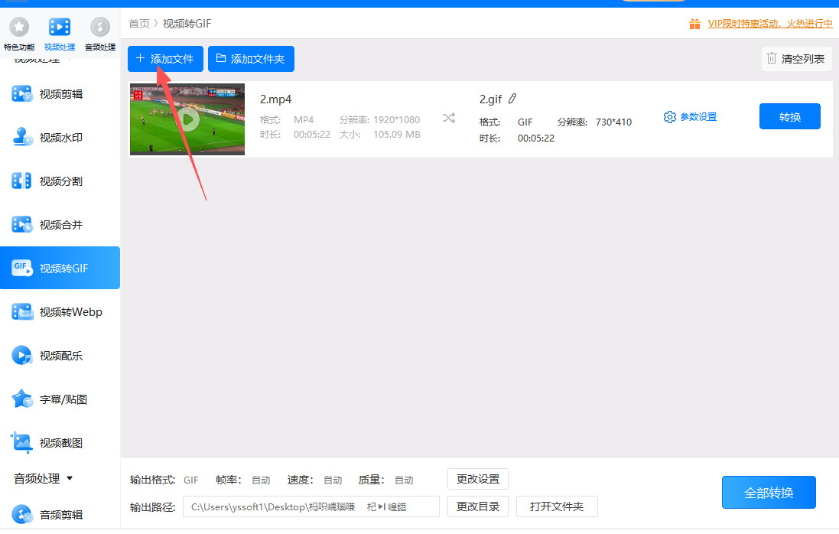Click the output resolution 730*410 value

tap(613, 122)
